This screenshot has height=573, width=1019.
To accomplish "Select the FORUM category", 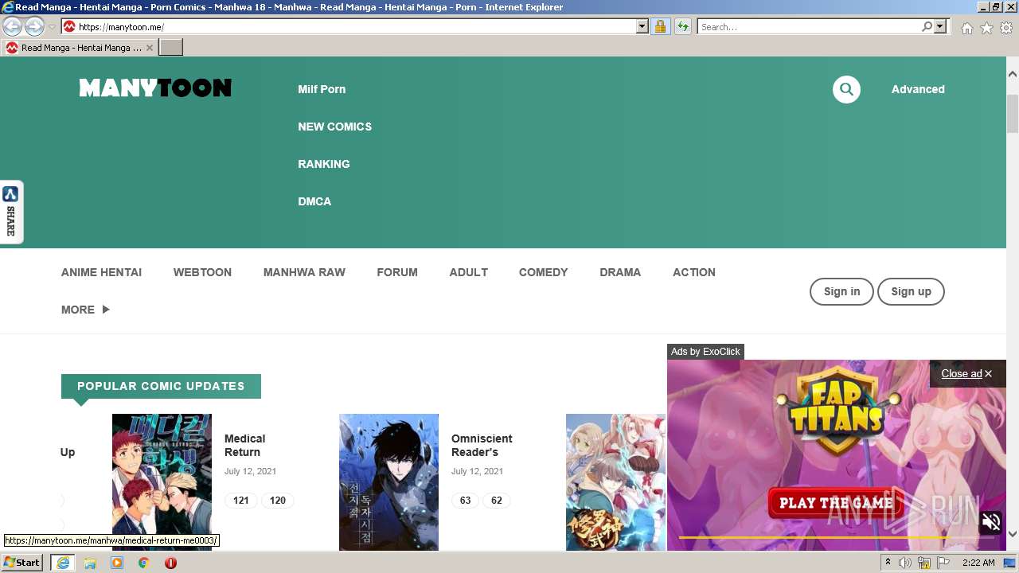I will (x=397, y=272).
